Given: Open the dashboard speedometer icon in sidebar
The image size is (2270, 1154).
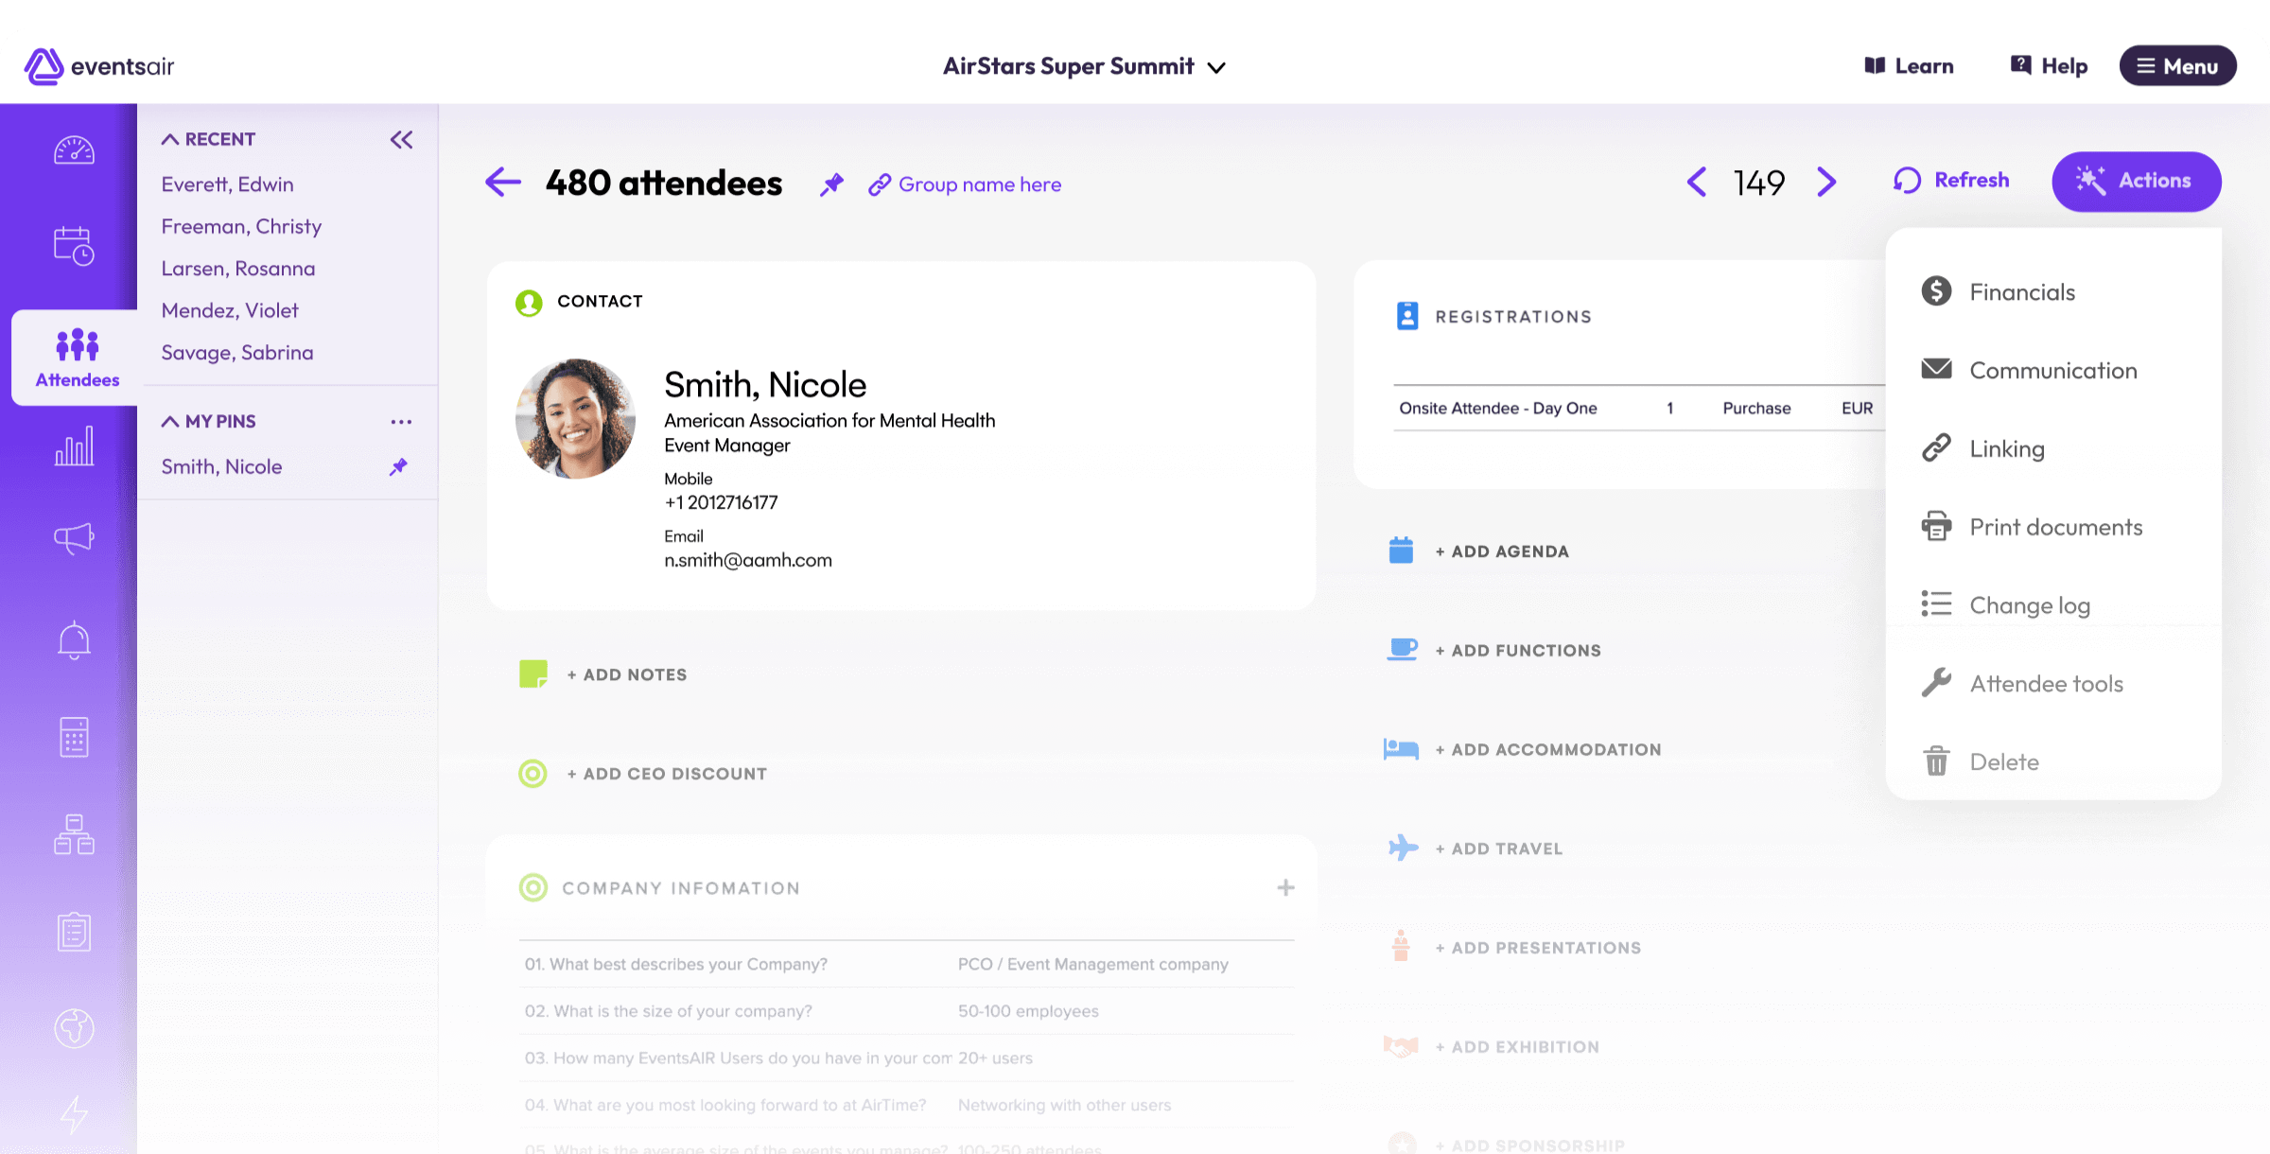Looking at the screenshot, I should coord(74,149).
